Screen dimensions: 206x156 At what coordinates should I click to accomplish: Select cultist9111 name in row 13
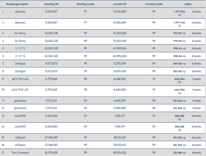(x=20, y=116)
